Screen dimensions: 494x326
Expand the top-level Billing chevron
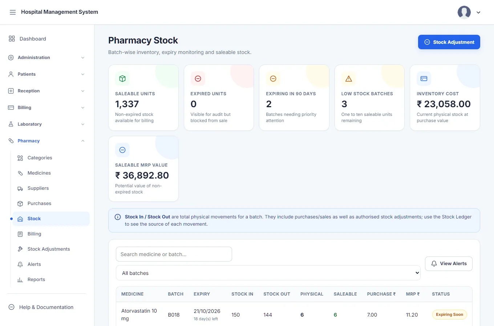point(83,108)
